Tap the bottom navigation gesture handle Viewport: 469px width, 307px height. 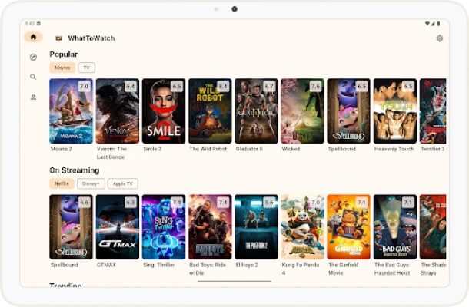pyautogui.click(x=234, y=282)
